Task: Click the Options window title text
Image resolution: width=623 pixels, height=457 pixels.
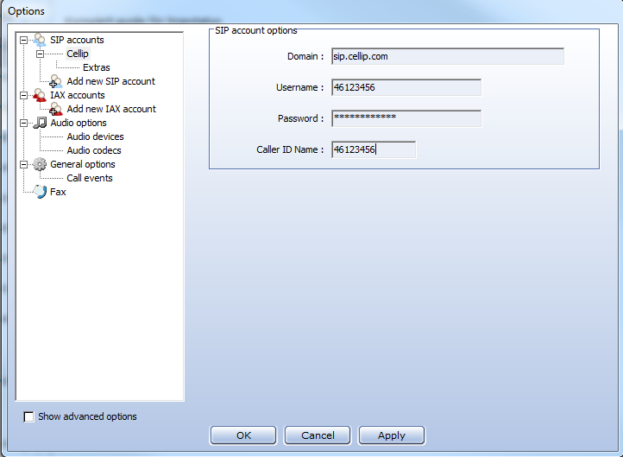Action: pos(26,11)
